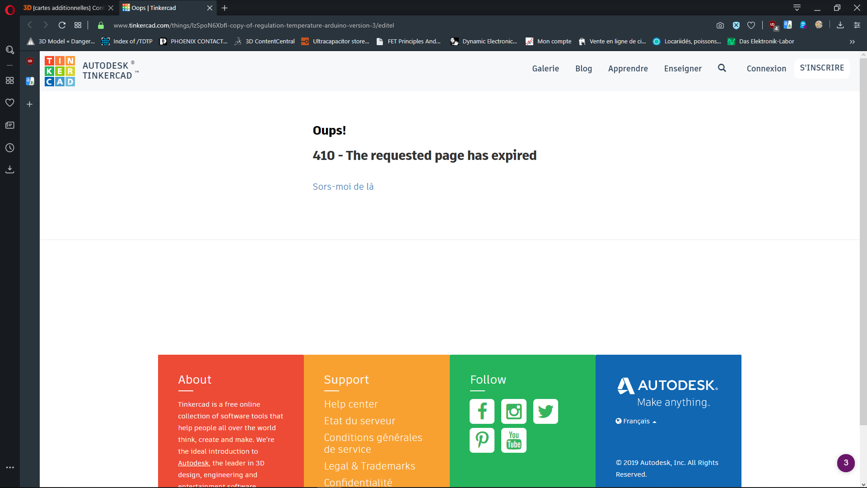
Task: Open the Pinterest follow icon
Action: 482,440
